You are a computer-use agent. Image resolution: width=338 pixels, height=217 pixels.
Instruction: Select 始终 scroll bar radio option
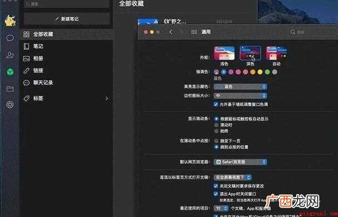[x=216, y=131]
